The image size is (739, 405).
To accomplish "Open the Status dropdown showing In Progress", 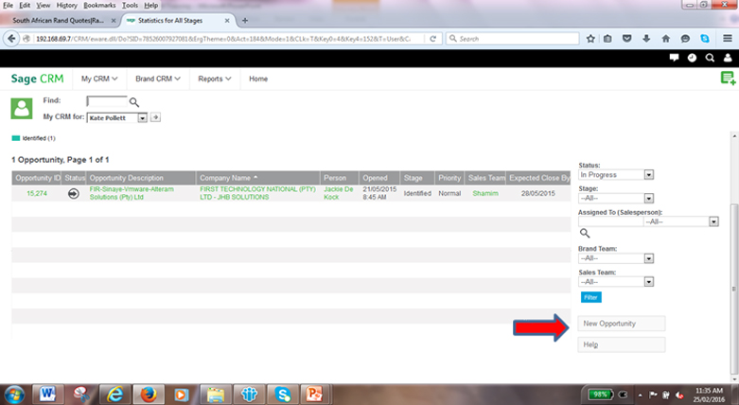I will click(616, 175).
